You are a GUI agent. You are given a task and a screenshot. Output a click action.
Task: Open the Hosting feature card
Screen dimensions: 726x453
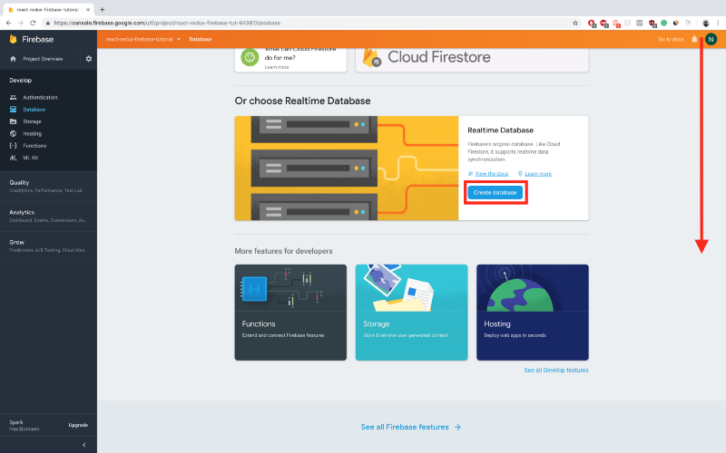[533, 312]
